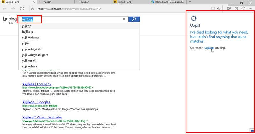Open a new tab with plus button

point(190,2)
